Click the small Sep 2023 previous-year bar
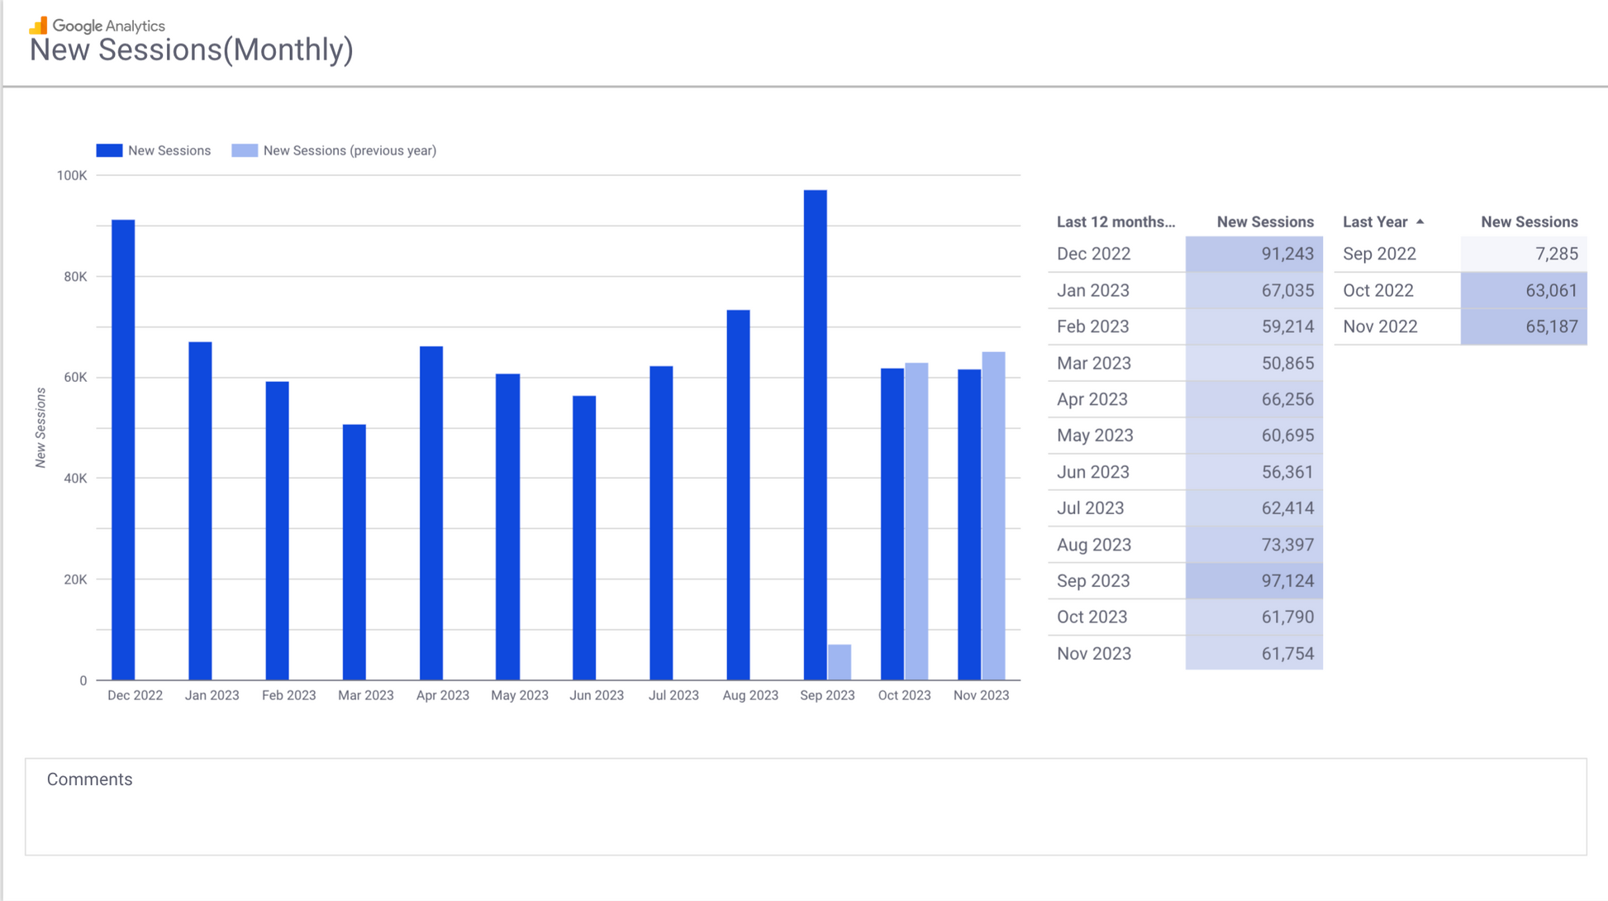 pyautogui.click(x=840, y=662)
